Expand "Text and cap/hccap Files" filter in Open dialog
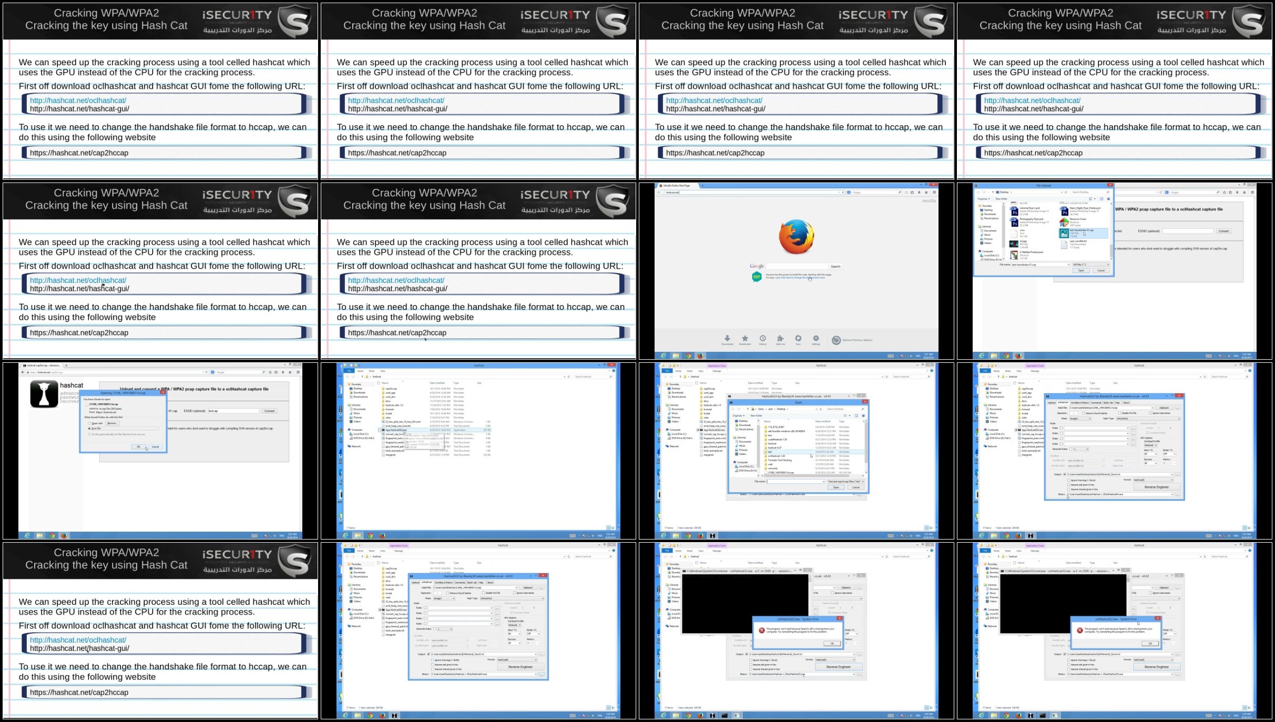This screenshot has width=1275, height=722. click(845, 481)
